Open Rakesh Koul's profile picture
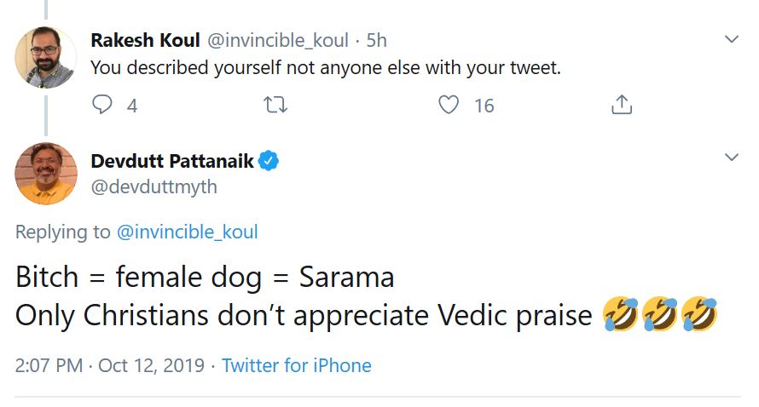 (x=46, y=58)
